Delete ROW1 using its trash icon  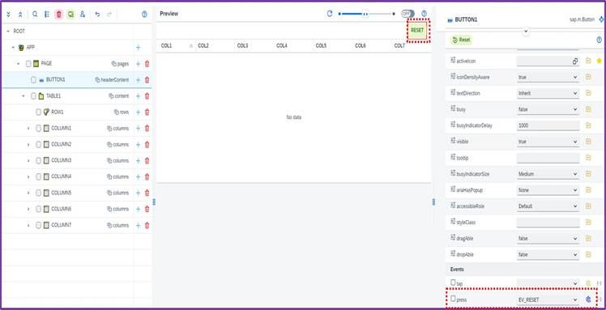pyautogui.click(x=147, y=113)
